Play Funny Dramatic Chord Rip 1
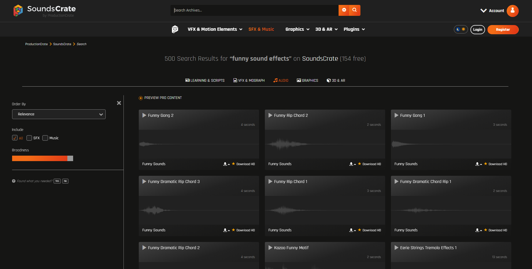 tap(397, 181)
